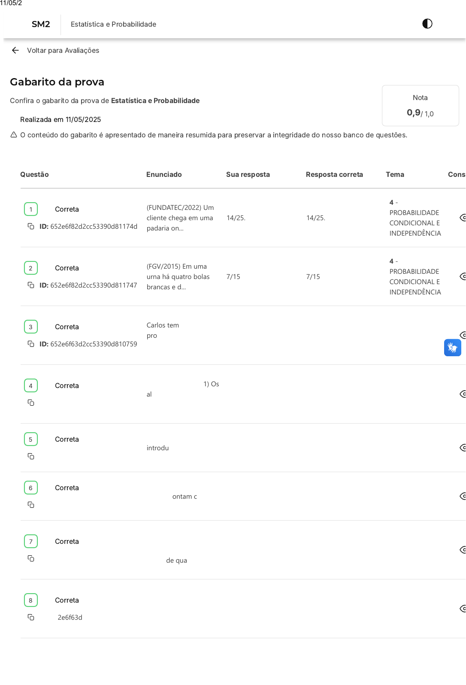Image resolution: width=466 pixels, height=685 pixels.
Task: Copy the ID of question 4
Action: [31, 403]
